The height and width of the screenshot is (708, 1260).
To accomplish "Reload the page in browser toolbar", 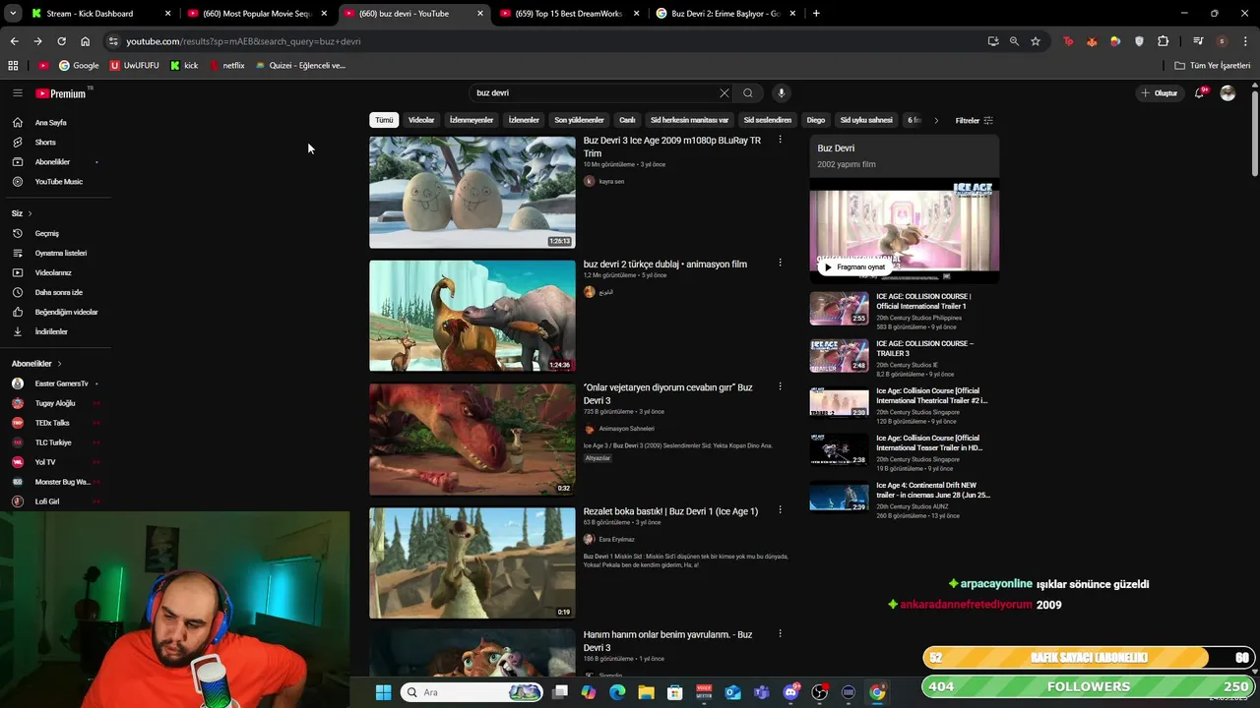I will [x=61, y=41].
